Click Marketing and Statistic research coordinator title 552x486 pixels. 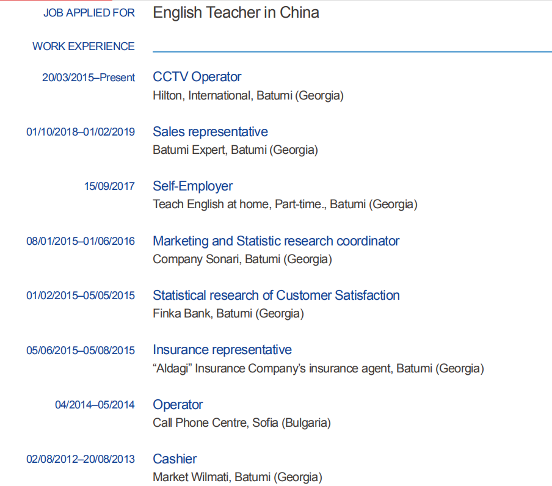click(276, 241)
